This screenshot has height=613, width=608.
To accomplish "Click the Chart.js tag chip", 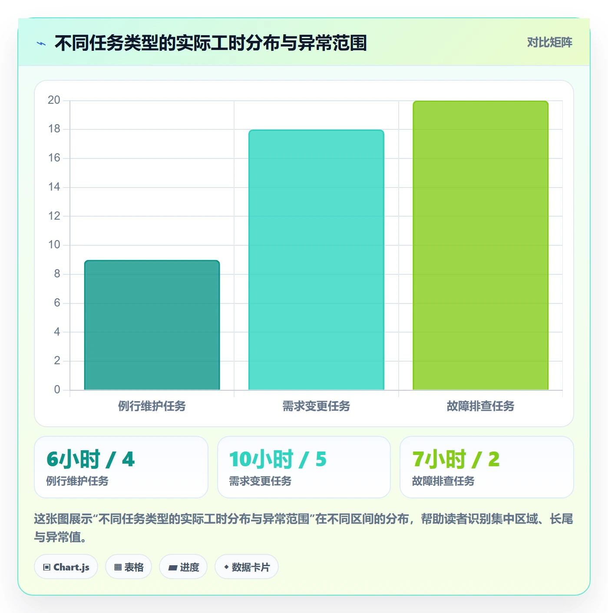I will pyautogui.click(x=66, y=567).
